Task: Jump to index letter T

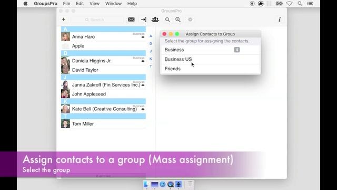Action: point(151,66)
